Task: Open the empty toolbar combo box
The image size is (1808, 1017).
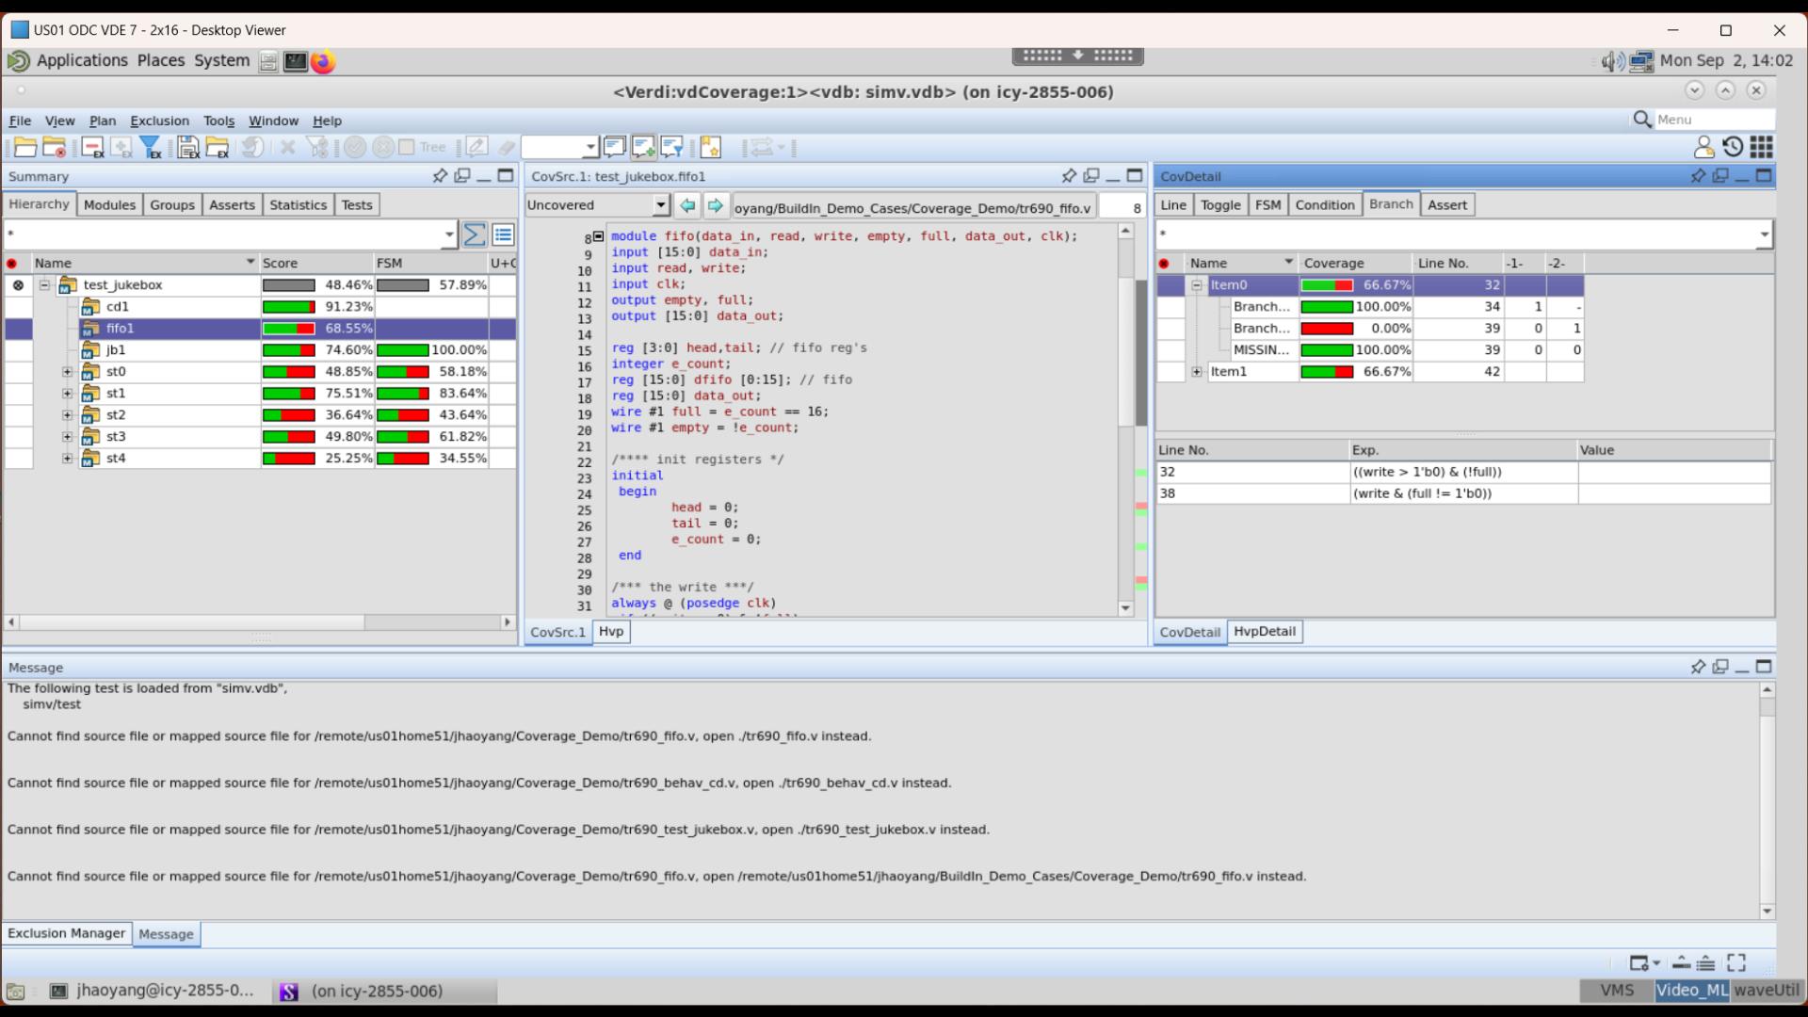Action: (560, 147)
